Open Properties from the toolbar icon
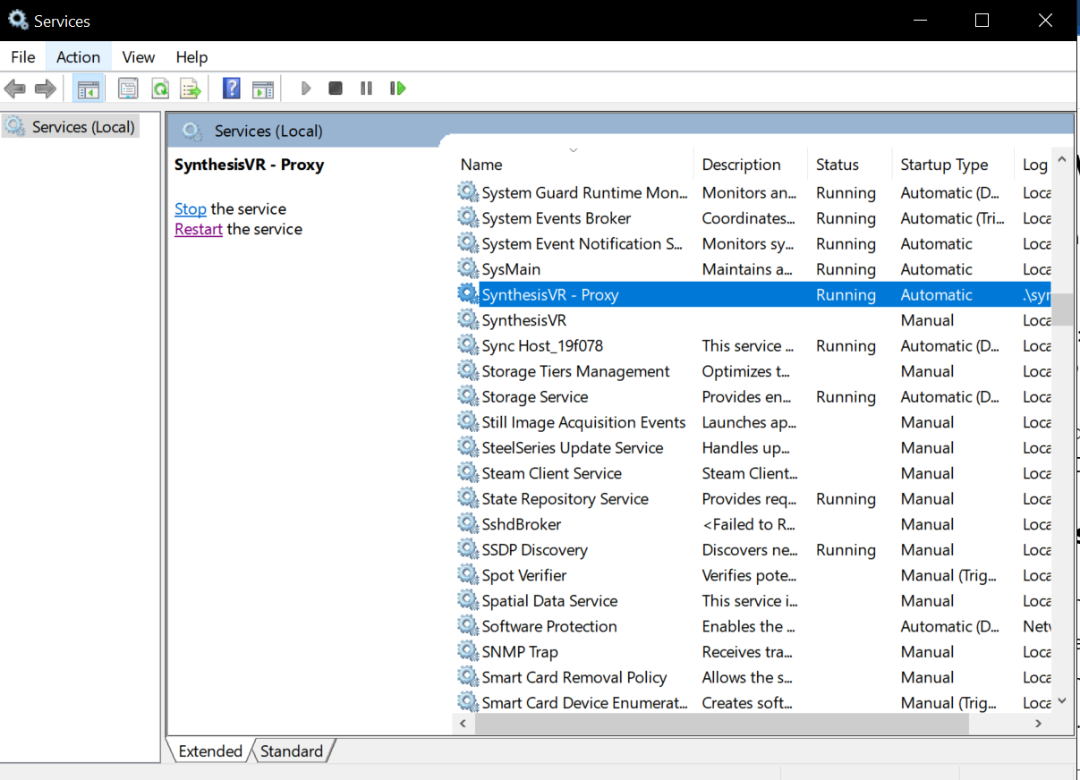1080x780 pixels. (x=128, y=89)
